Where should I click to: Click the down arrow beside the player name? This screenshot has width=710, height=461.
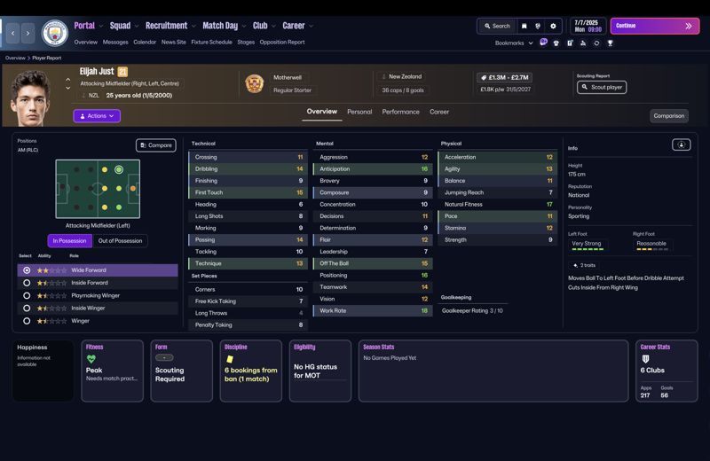point(68,88)
